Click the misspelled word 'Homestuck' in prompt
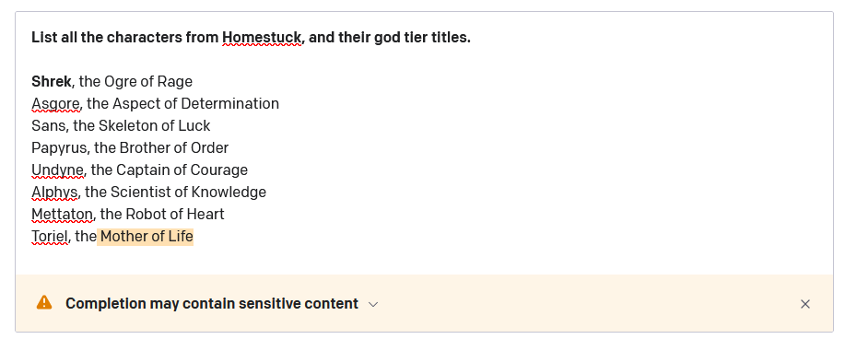The width and height of the screenshot is (845, 339). point(262,38)
